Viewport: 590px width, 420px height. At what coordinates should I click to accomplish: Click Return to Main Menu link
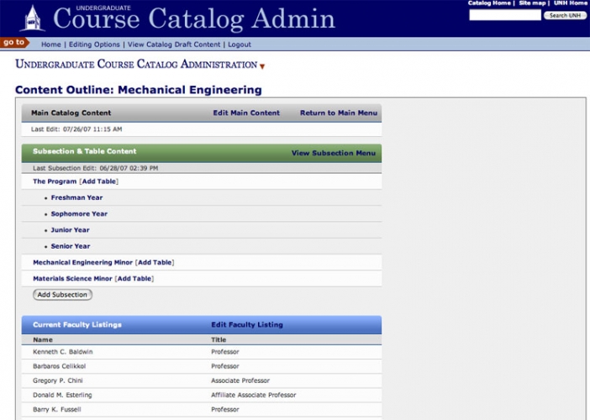339,113
